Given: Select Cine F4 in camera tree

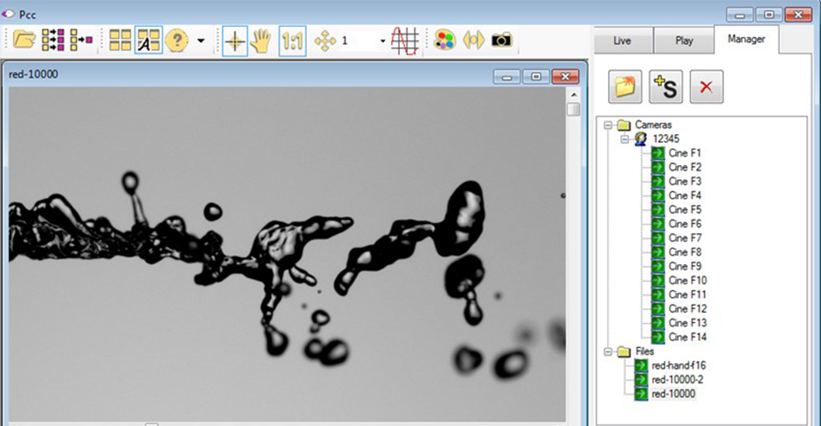Looking at the screenshot, I should [685, 196].
